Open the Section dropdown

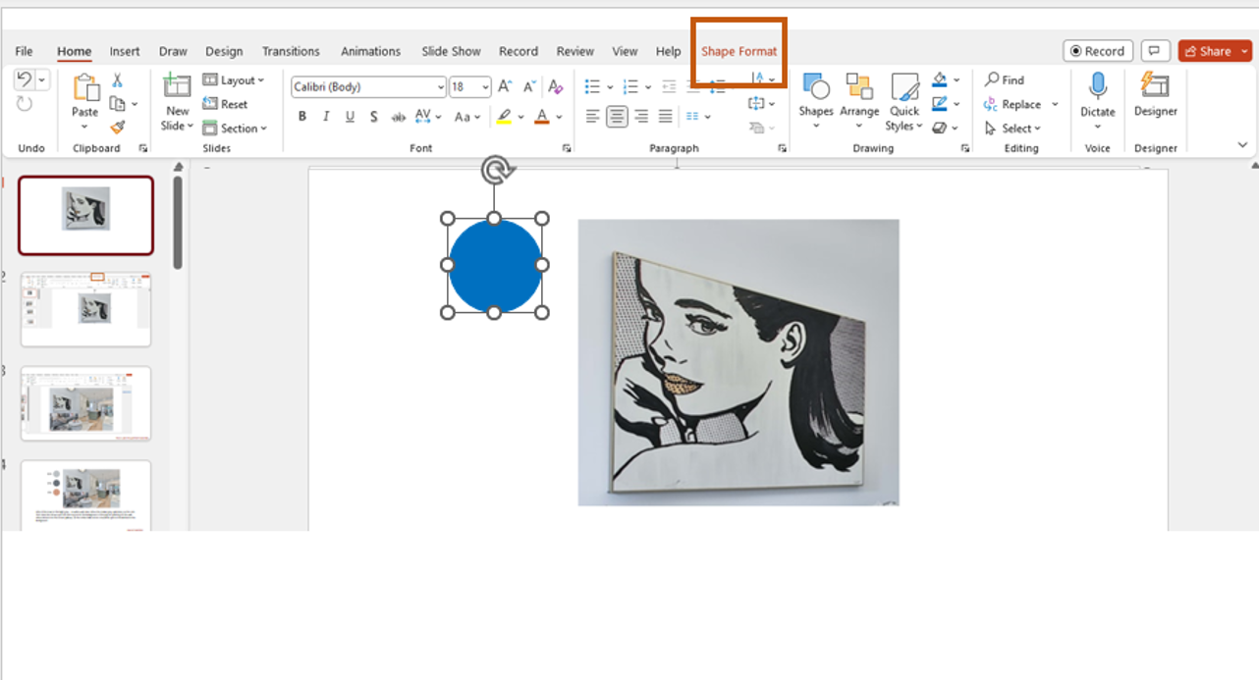[235, 129]
